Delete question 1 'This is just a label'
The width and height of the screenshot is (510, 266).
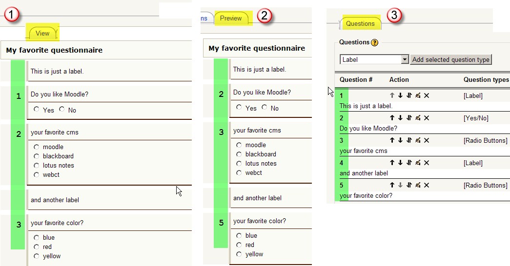click(427, 95)
